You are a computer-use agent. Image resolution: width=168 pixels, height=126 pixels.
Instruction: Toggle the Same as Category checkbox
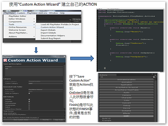[29, 93]
